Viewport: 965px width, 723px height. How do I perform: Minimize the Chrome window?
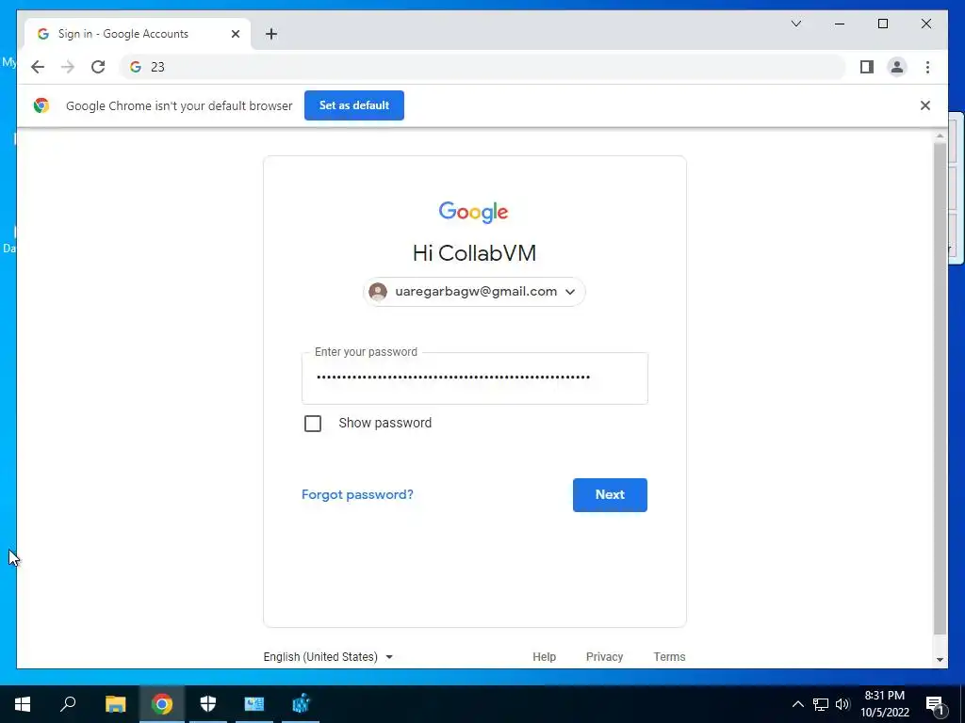tap(840, 24)
